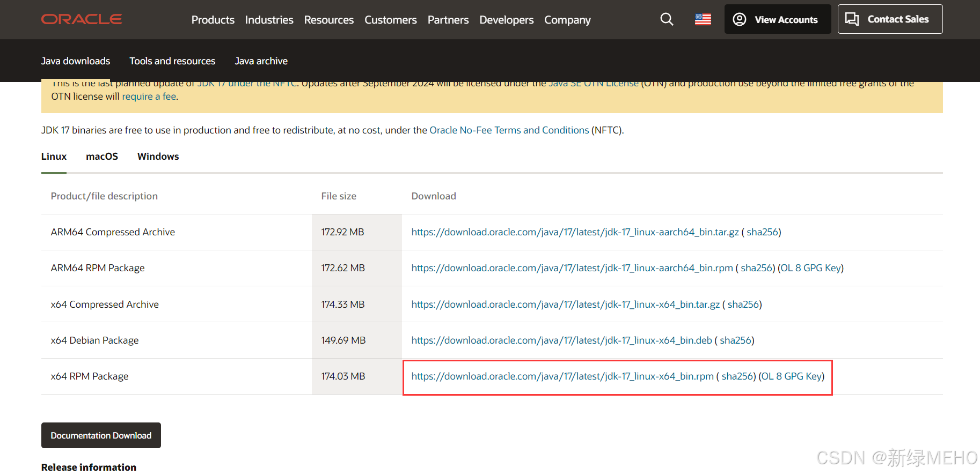Open the Java archive section
980x475 pixels.
pos(261,61)
